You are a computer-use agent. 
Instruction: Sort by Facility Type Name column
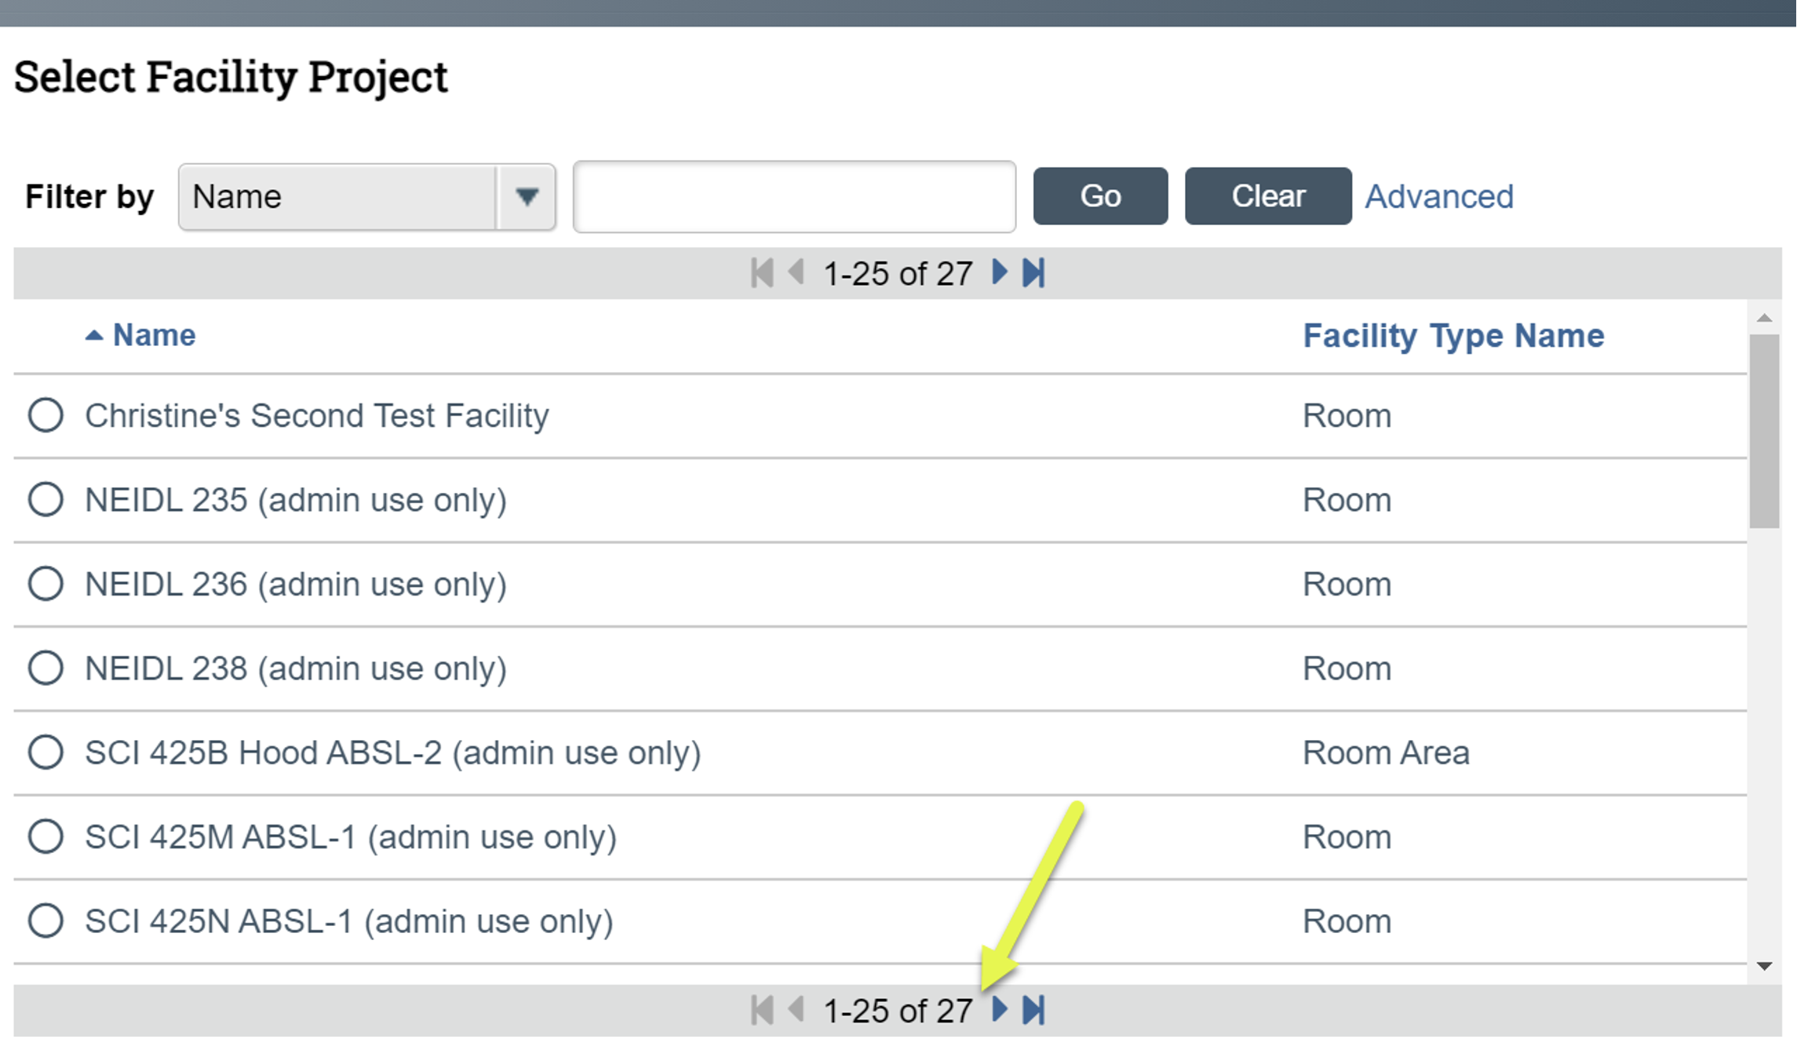(x=1453, y=336)
